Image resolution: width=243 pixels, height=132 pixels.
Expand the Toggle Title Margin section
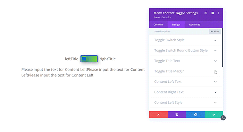click(185, 71)
